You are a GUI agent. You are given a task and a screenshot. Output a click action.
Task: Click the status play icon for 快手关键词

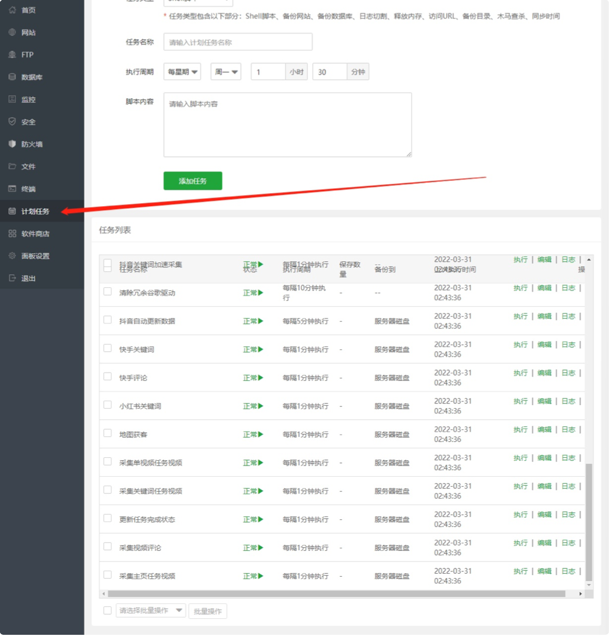tap(261, 349)
